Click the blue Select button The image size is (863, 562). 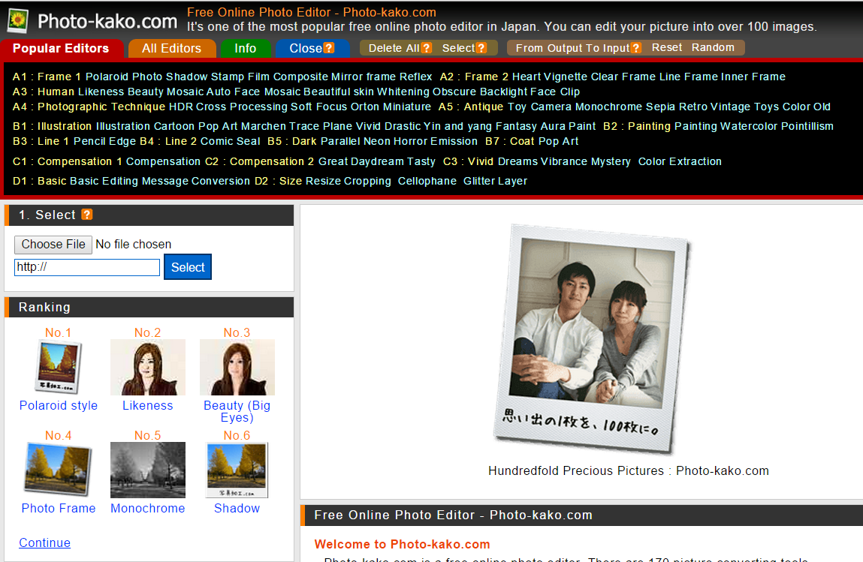188,266
